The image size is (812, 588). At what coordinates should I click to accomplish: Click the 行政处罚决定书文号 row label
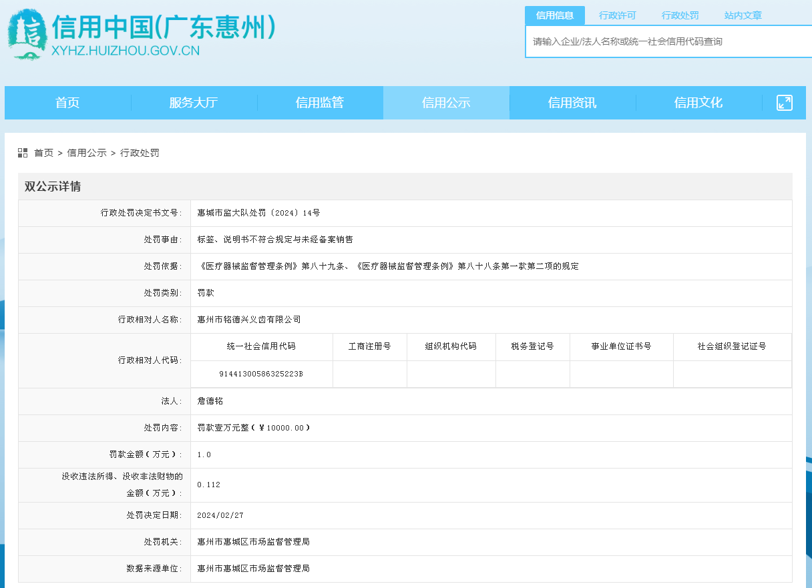142,213
